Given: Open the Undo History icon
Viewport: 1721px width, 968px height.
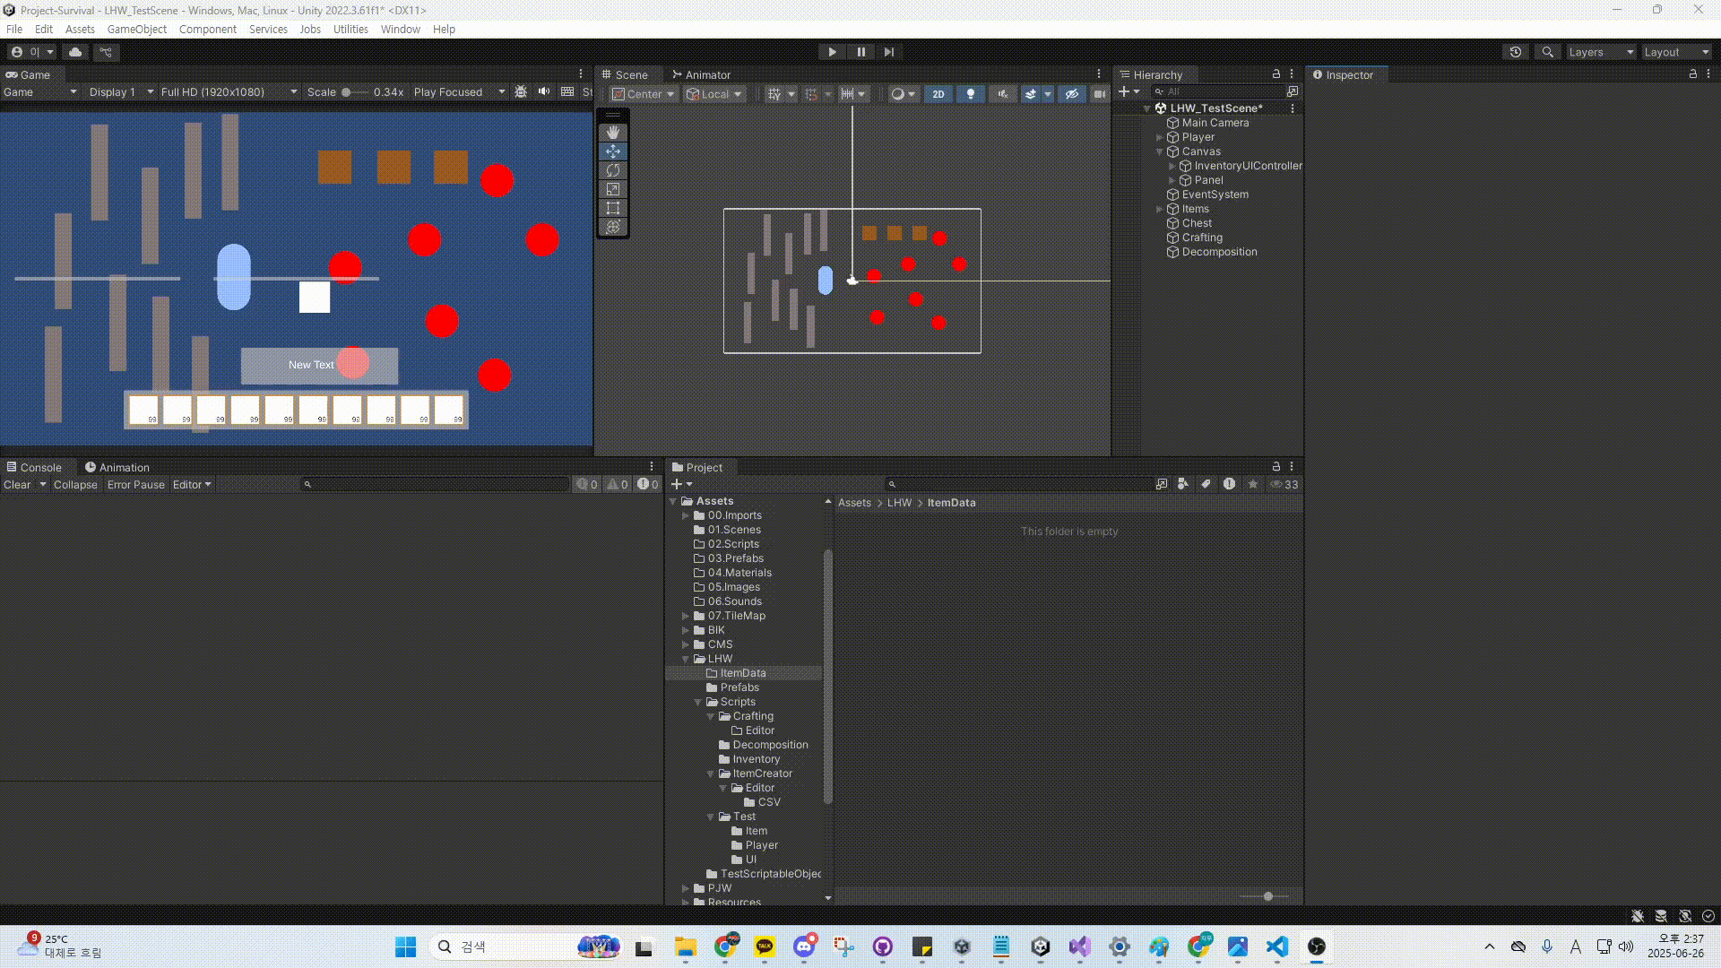Looking at the screenshot, I should (x=1516, y=52).
